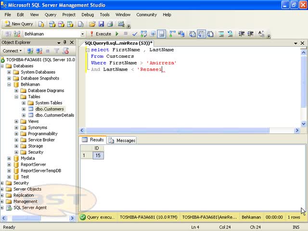Image resolution: width=308 pixels, height=231 pixels.
Task: Click the Analysis Services DMX Query icon
Action: tap(61, 24)
